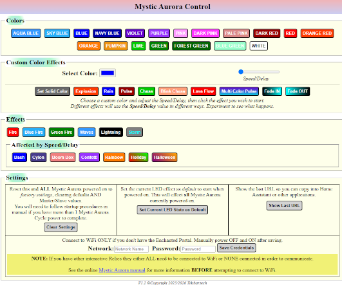Choose the PALE PINK color button
The width and height of the screenshot is (342, 285).
[236, 33]
